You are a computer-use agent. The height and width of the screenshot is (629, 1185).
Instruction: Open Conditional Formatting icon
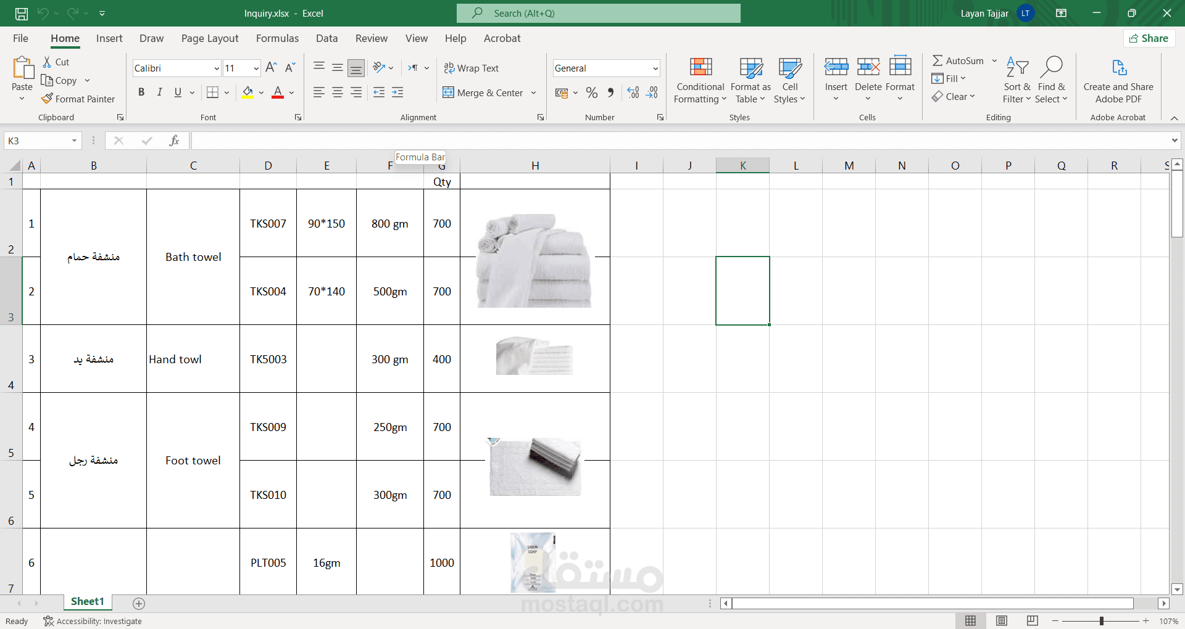(x=701, y=67)
